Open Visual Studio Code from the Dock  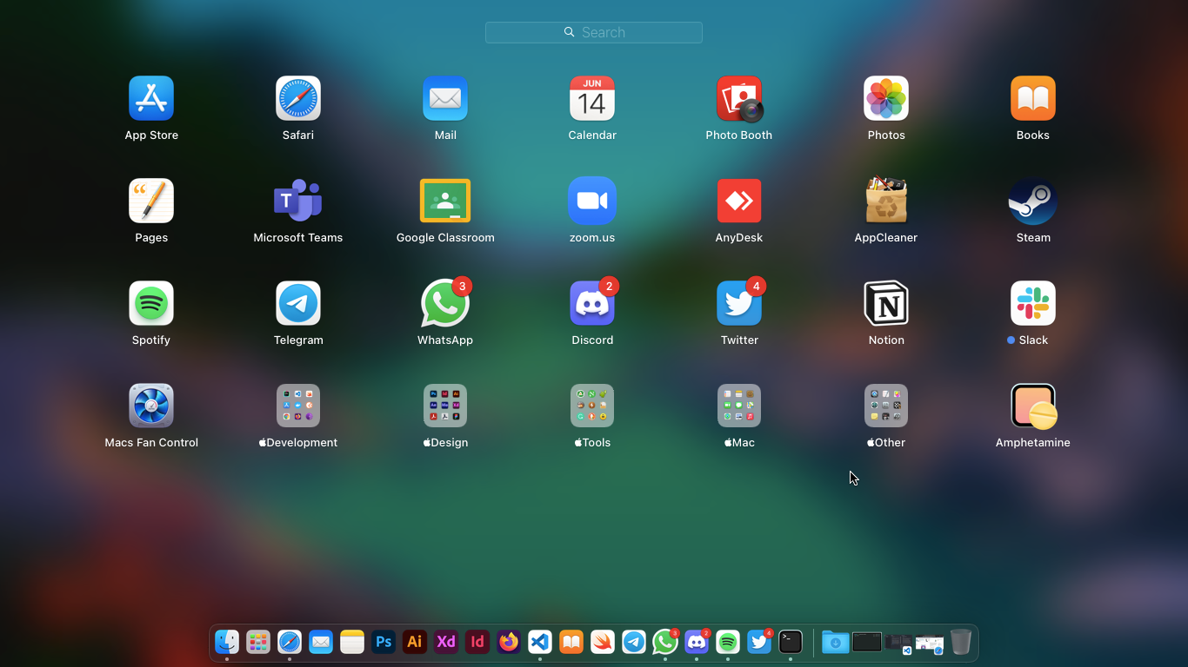(540, 642)
